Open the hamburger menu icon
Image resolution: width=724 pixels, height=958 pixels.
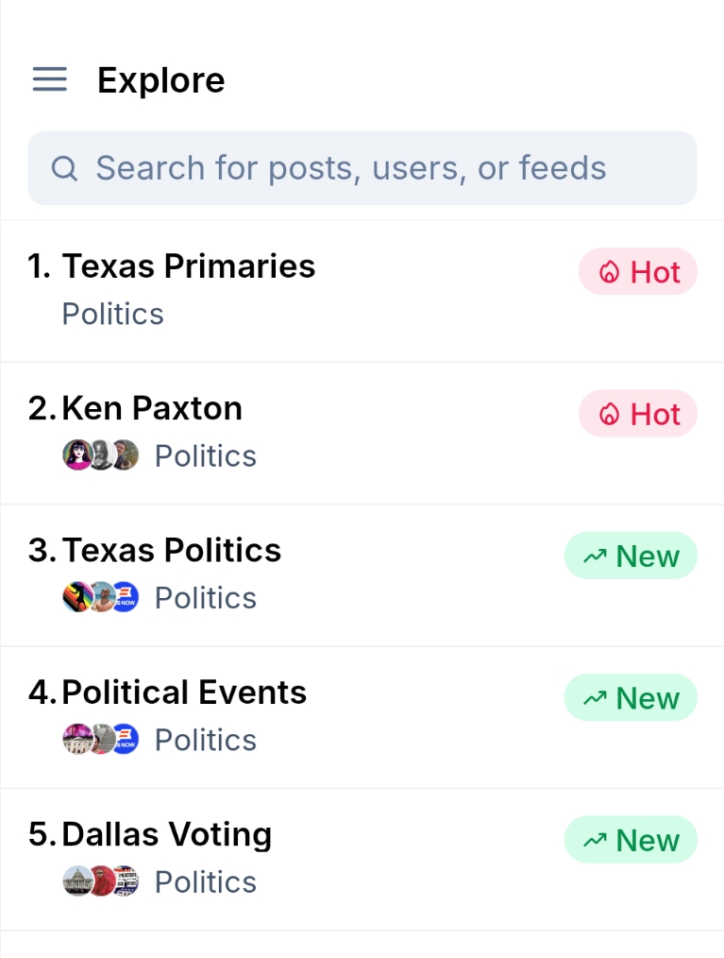(x=50, y=79)
